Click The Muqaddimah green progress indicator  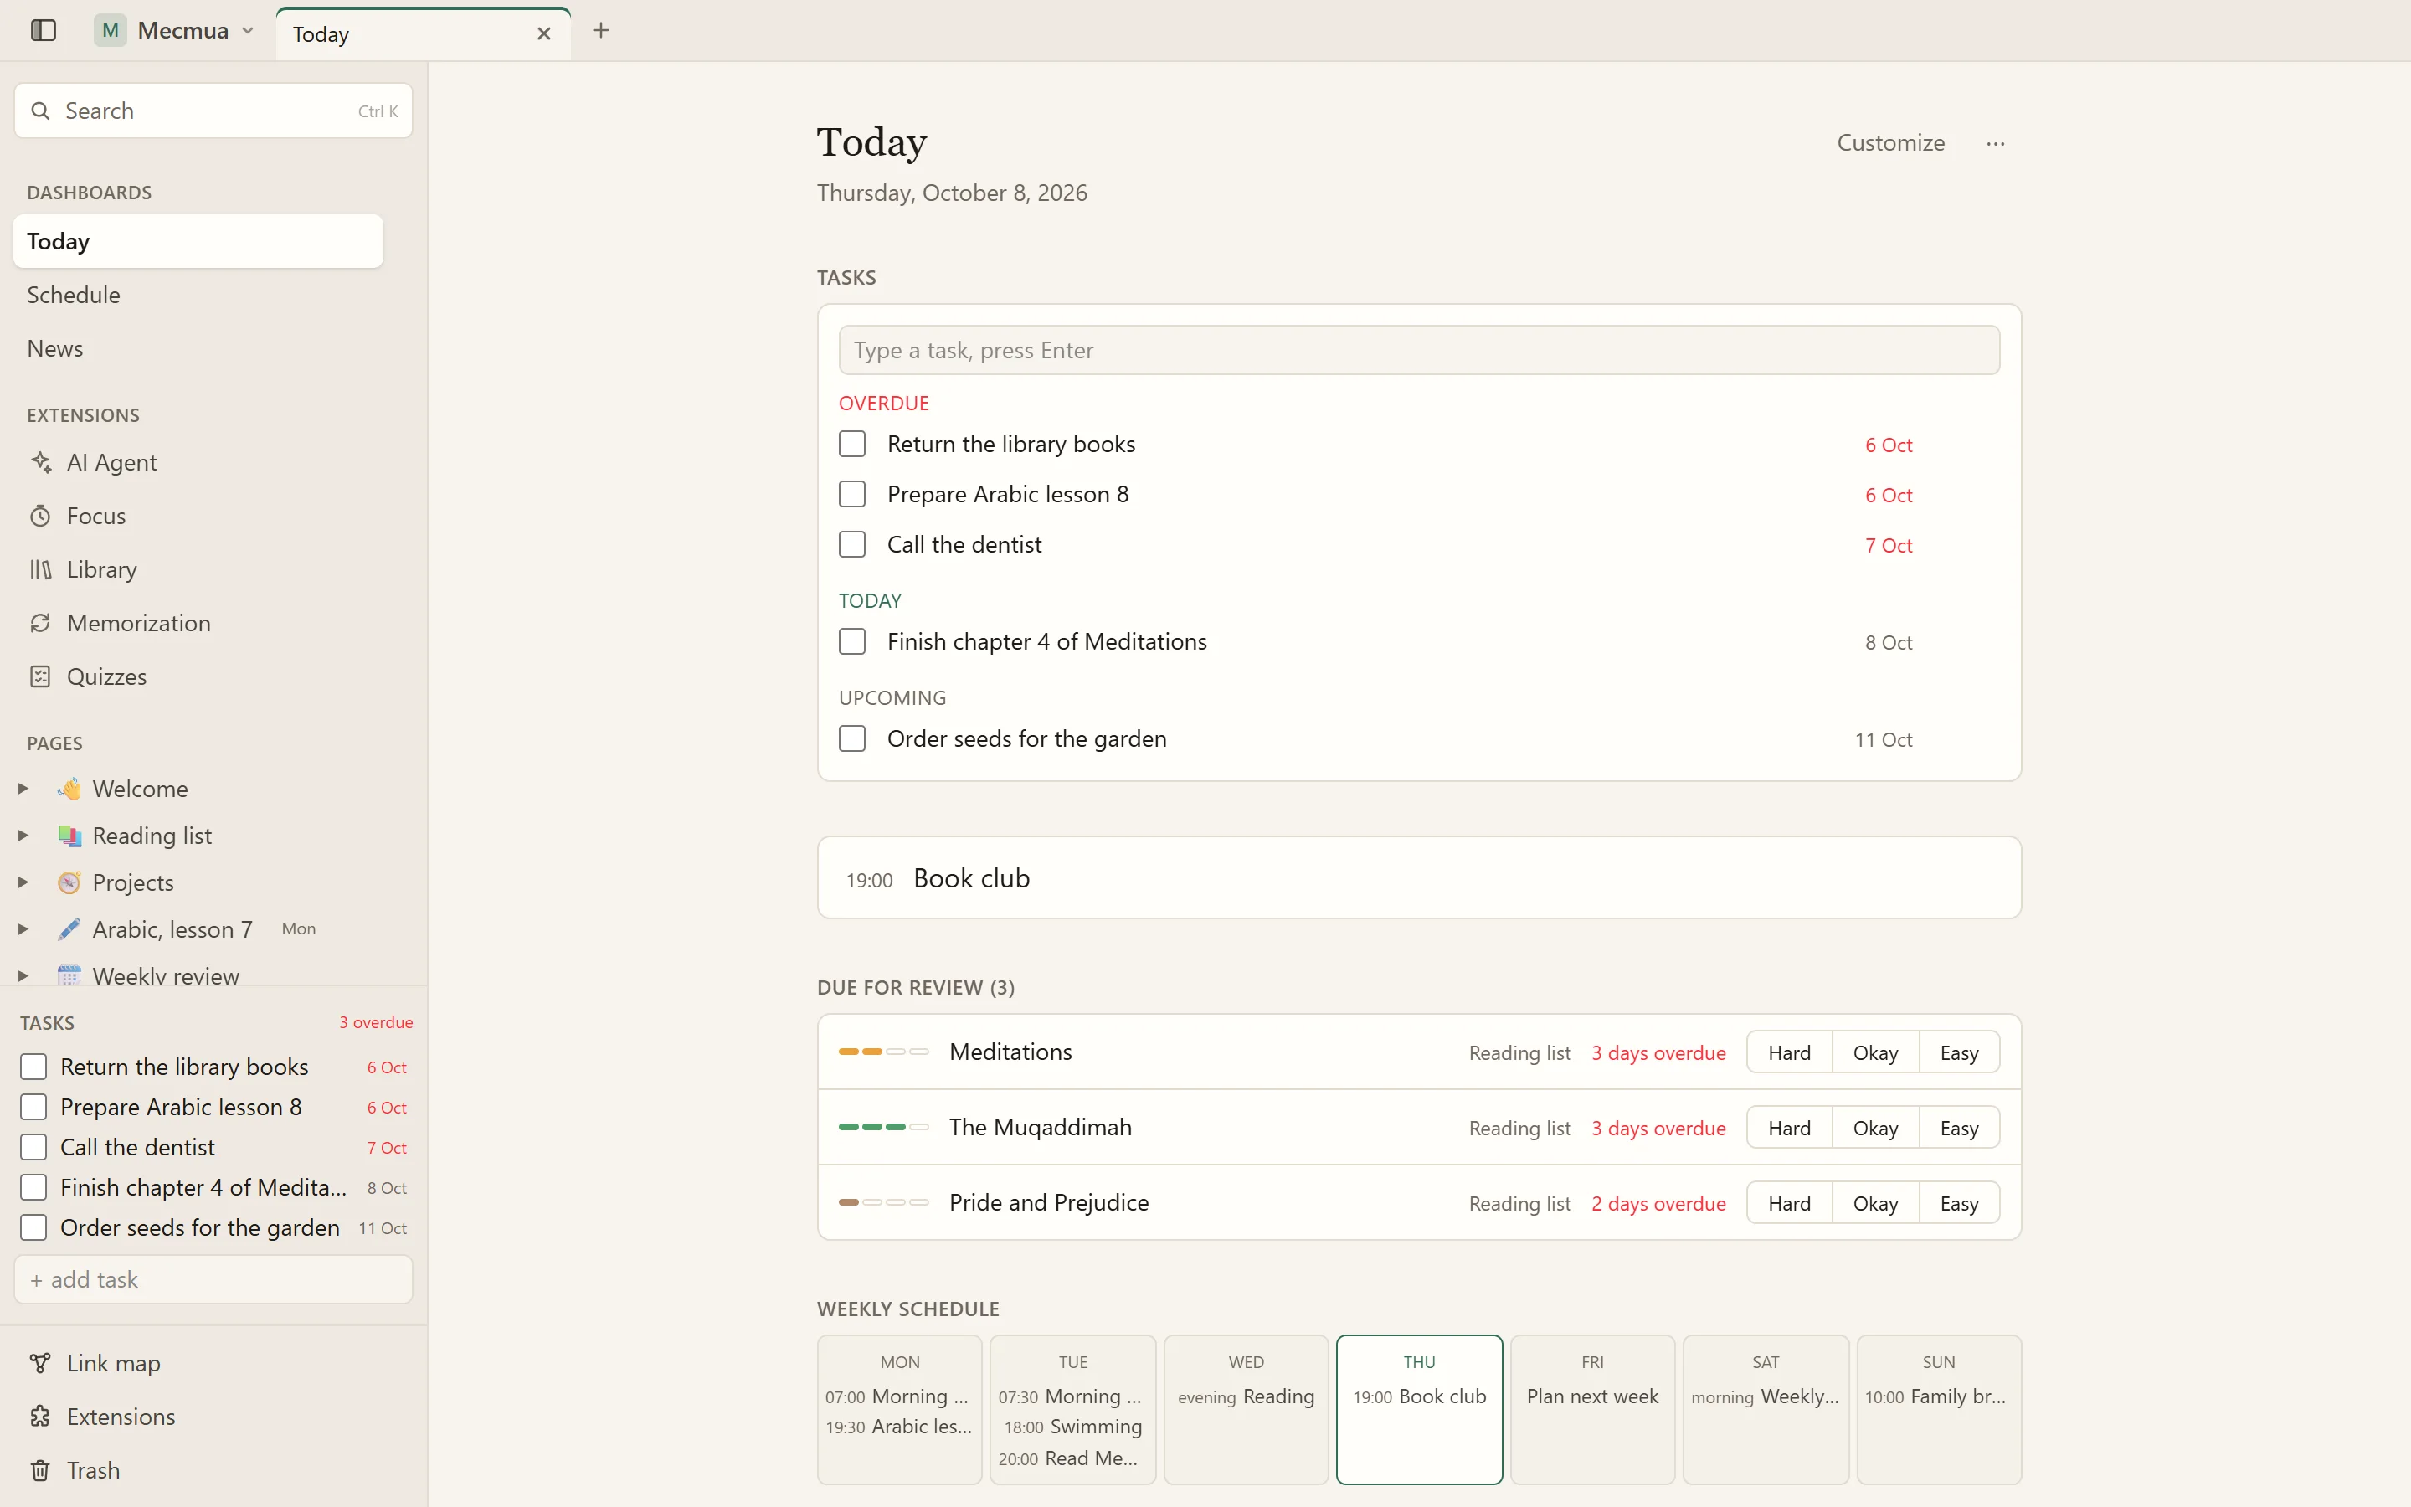pos(884,1127)
